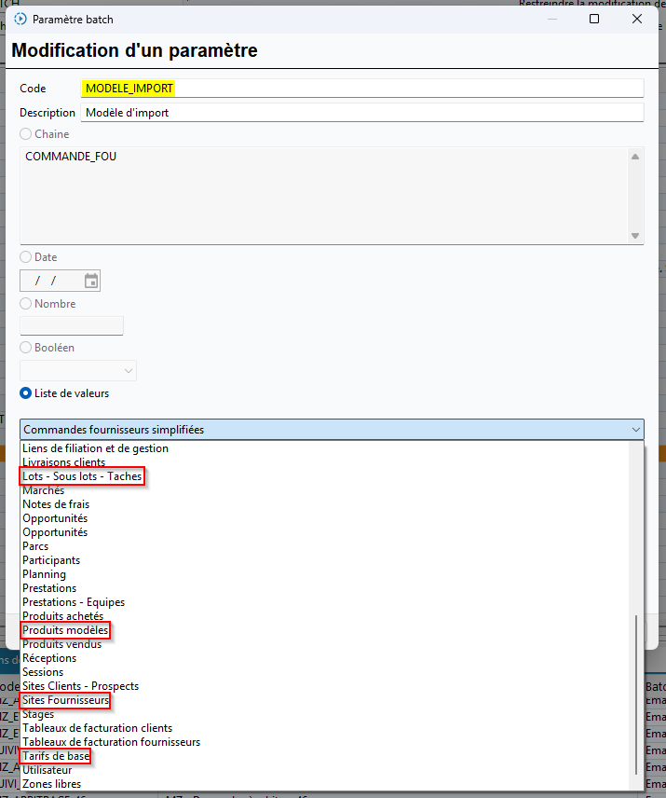Select Notes de frais list option
The height and width of the screenshot is (798, 666).
point(56,504)
